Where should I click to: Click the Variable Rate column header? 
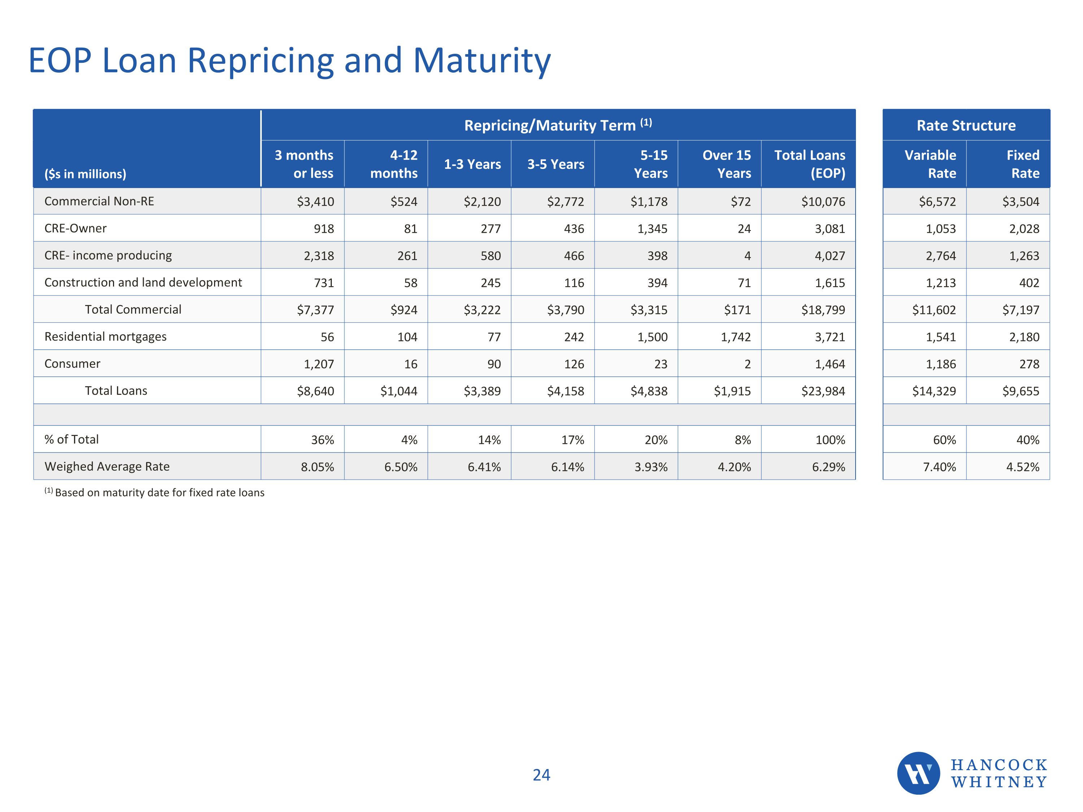click(x=930, y=164)
